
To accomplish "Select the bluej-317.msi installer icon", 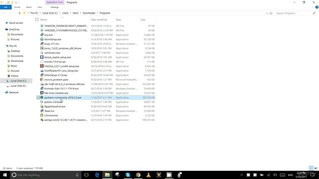I will click(42, 44).
